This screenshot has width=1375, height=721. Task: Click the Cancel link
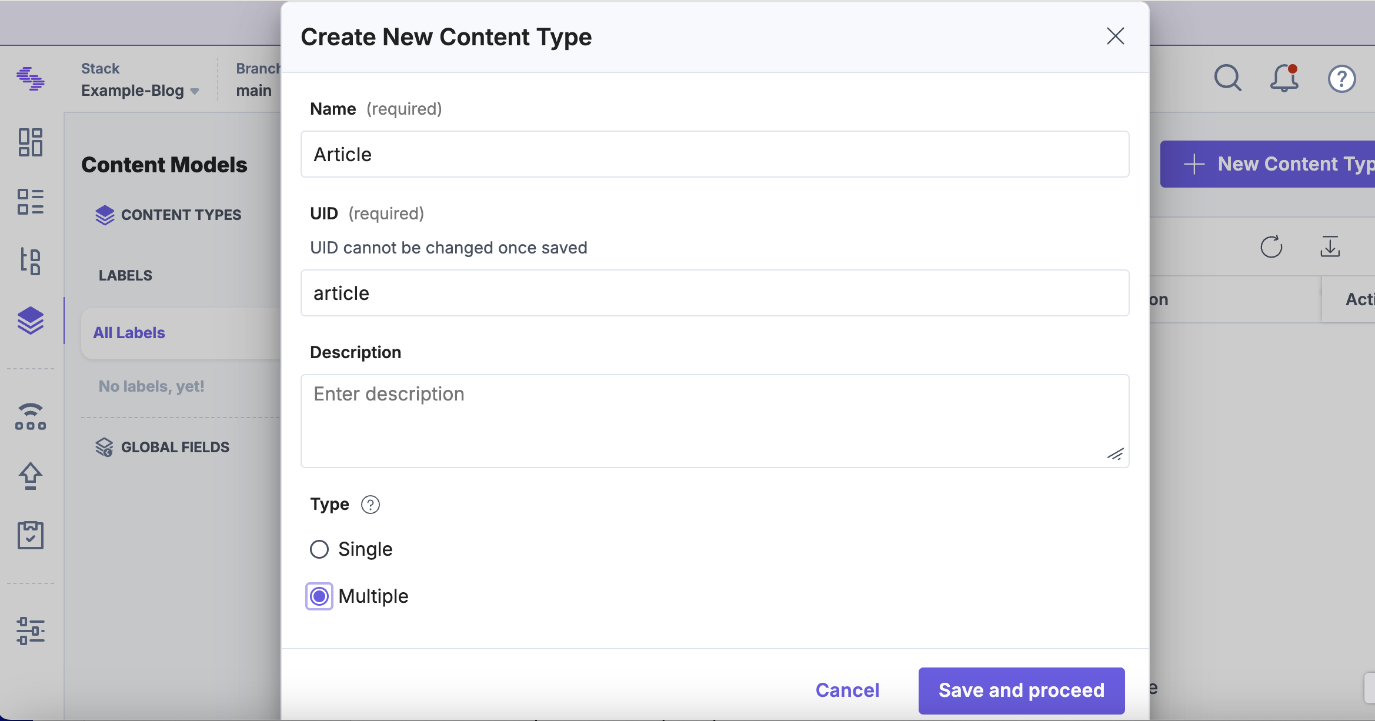click(847, 690)
